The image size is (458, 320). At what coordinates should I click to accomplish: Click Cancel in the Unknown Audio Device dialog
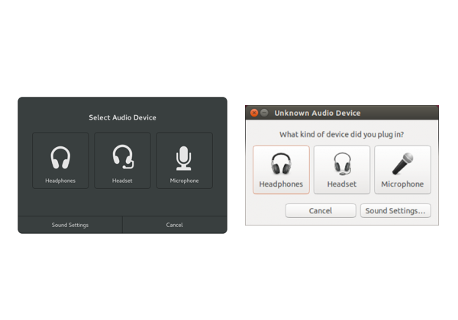[321, 210]
